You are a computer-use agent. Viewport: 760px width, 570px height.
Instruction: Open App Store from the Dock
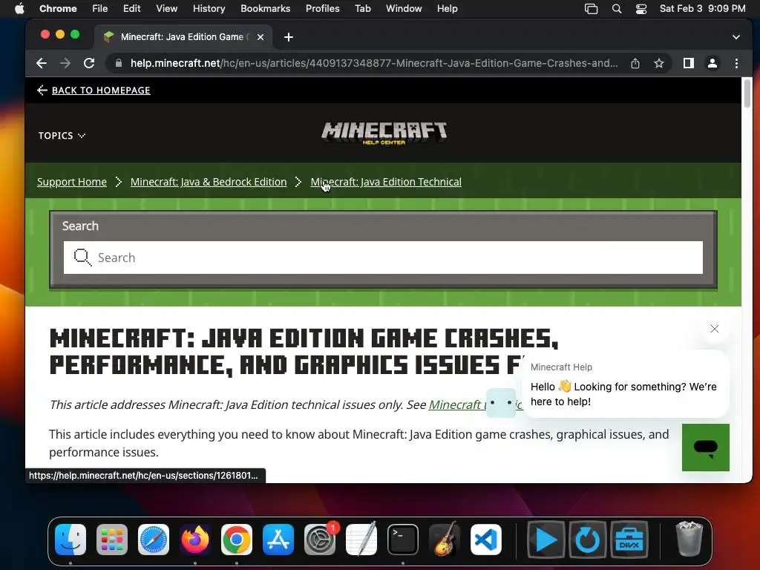pyautogui.click(x=278, y=540)
